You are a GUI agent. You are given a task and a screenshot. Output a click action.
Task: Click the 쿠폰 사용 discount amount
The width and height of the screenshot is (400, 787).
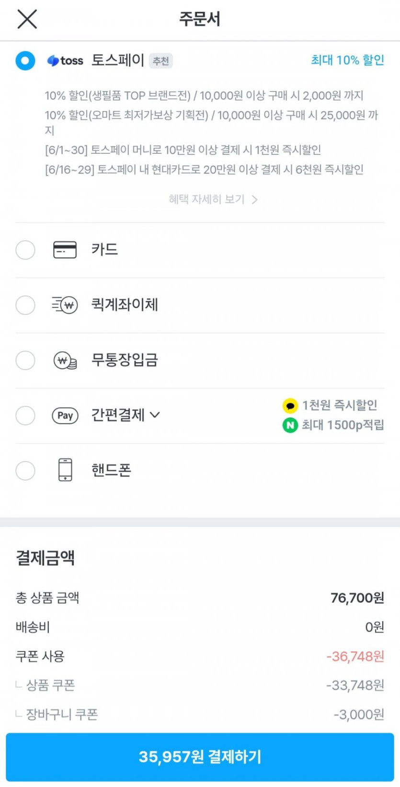pyautogui.click(x=355, y=657)
